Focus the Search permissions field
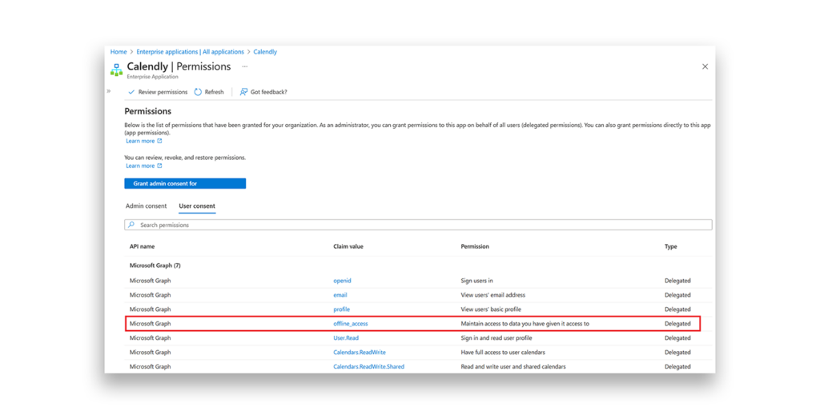This screenshot has height=419, width=820. click(x=418, y=225)
